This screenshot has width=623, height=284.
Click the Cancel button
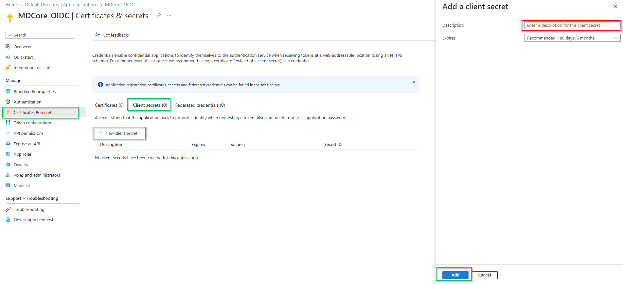[x=484, y=275]
